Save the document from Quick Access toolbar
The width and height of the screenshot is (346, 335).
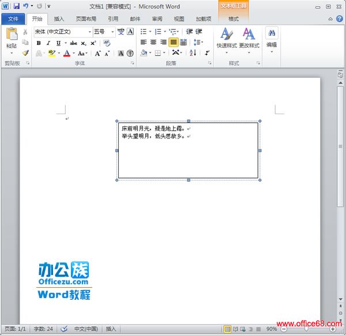pos(16,6)
